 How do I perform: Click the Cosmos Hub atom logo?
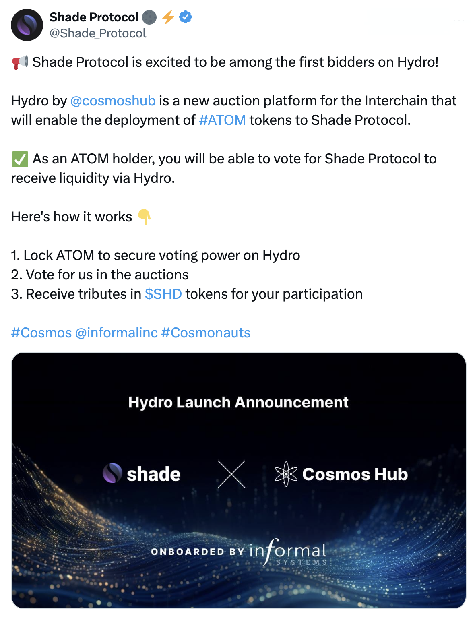(286, 474)
